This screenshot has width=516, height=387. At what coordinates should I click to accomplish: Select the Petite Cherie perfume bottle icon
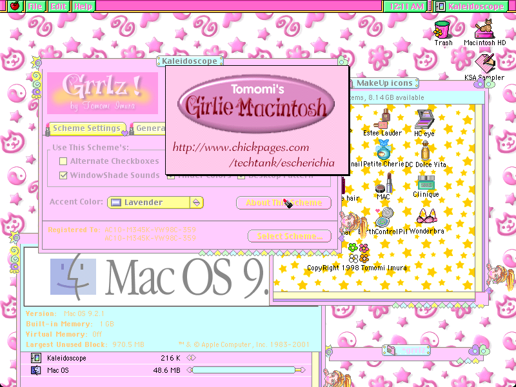tap(383, 150)
